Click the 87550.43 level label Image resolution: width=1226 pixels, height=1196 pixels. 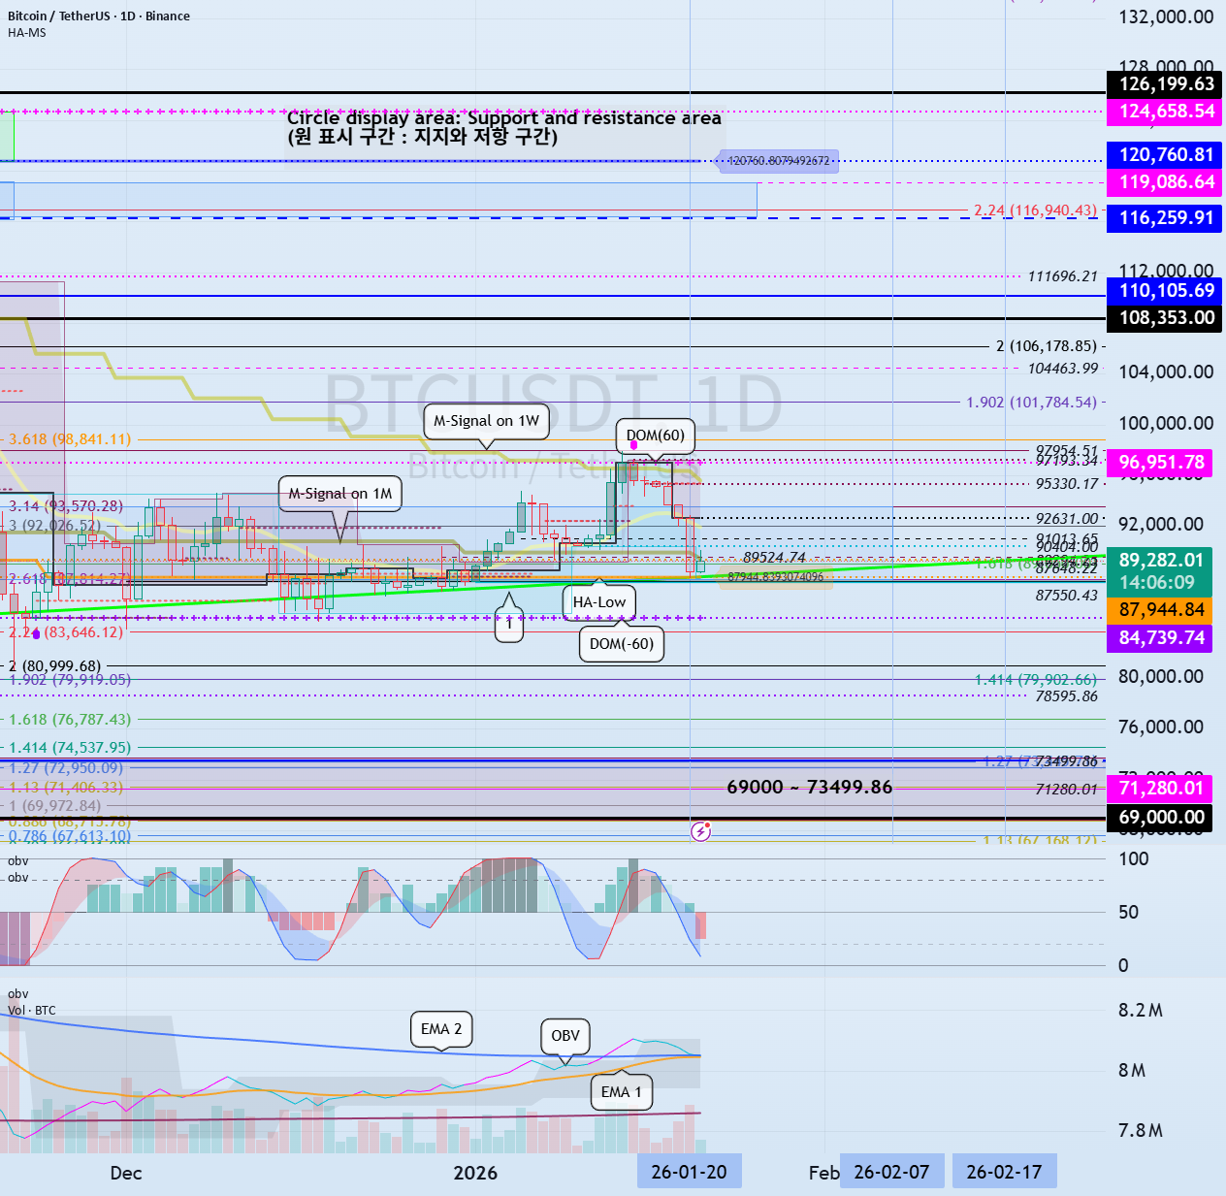1066,596
